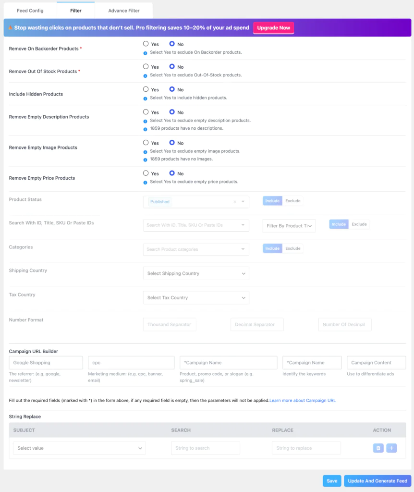Select No for Remove Empty Image Products

(x=172, y=142)
